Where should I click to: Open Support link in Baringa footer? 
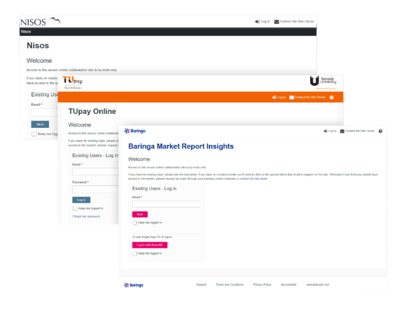tap(201, 285)
